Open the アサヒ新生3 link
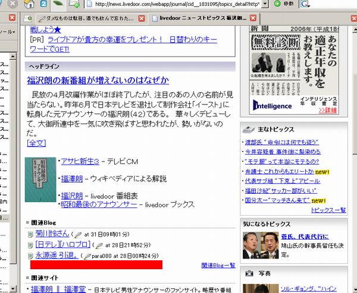 click(x=80, y=162)
